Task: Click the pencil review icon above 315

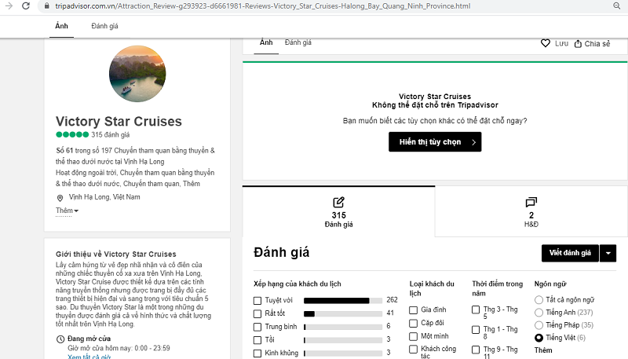Action: click(338, 202)
